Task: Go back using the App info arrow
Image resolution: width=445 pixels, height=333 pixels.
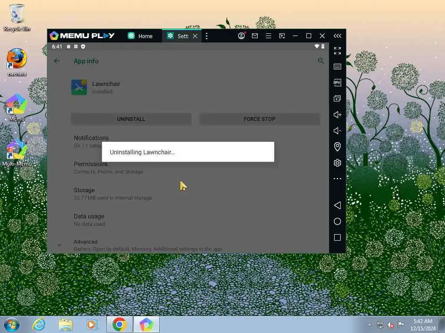Action: pos(57,61)
